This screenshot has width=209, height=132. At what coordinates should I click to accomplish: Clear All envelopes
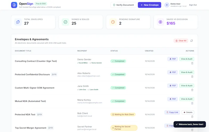(181, 41)
